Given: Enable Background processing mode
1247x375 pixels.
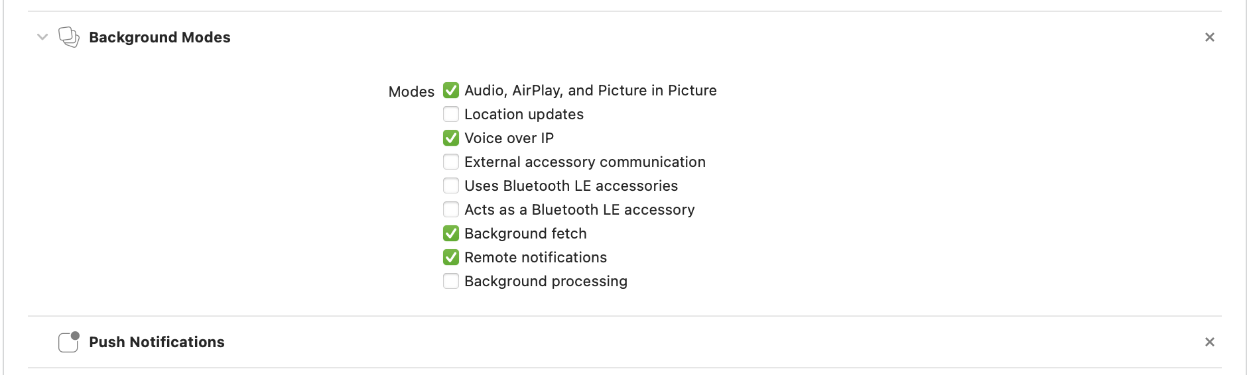Looking at the screenshot, I should (x=451, y=281).
